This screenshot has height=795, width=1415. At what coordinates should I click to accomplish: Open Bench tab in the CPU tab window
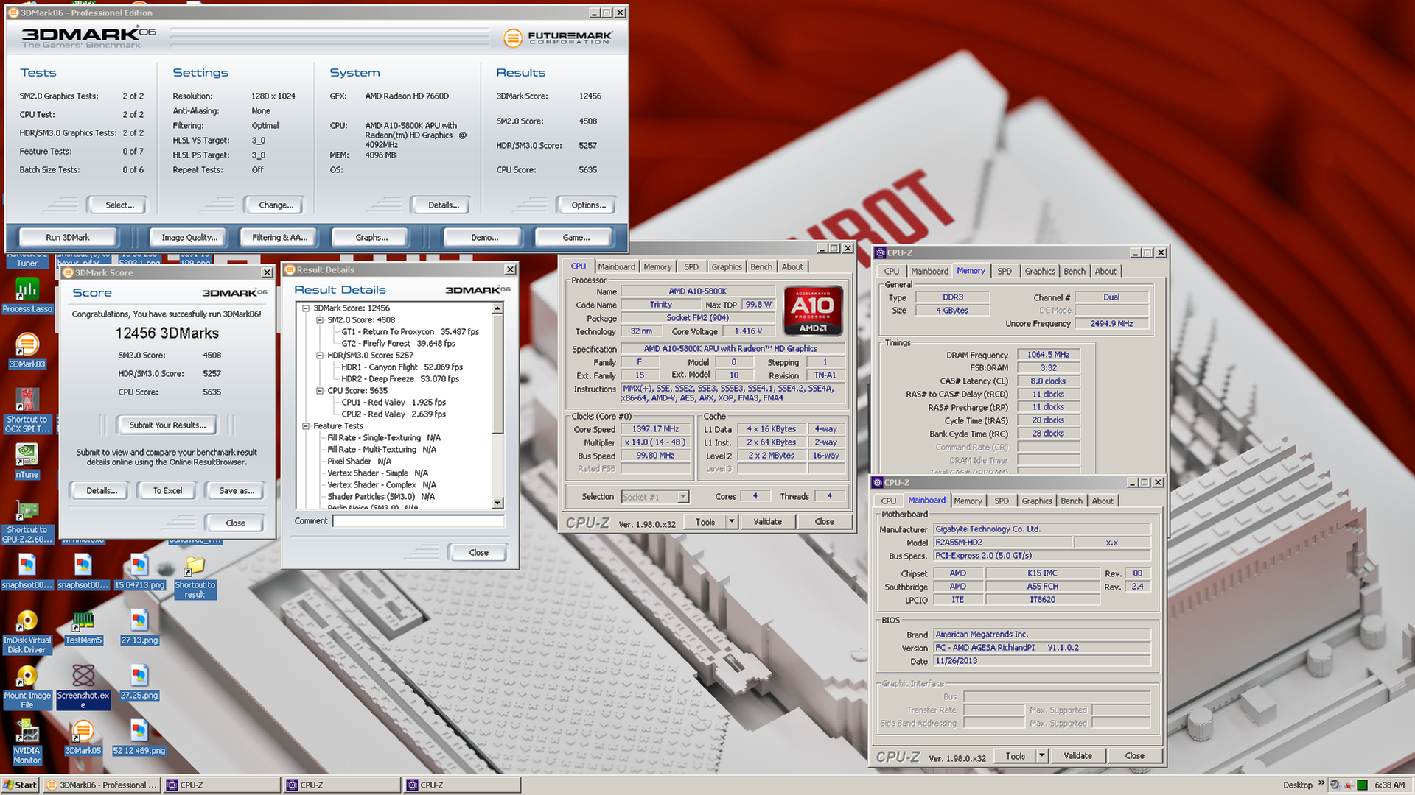[x=761, y=267]
